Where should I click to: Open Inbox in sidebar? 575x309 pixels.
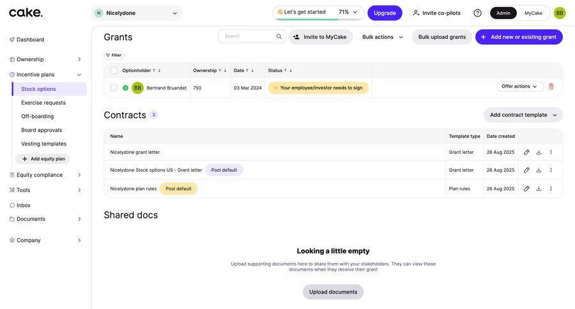23,206
